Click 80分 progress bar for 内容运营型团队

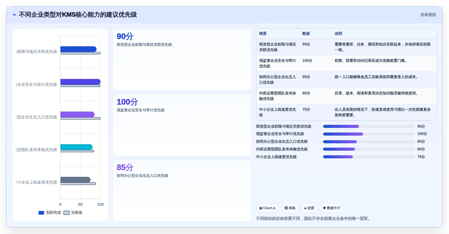coord(369,149)
